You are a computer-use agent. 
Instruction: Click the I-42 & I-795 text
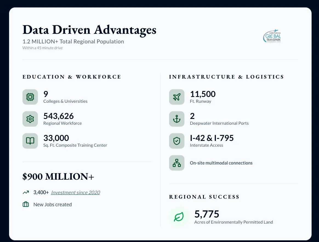pos(212,138)
